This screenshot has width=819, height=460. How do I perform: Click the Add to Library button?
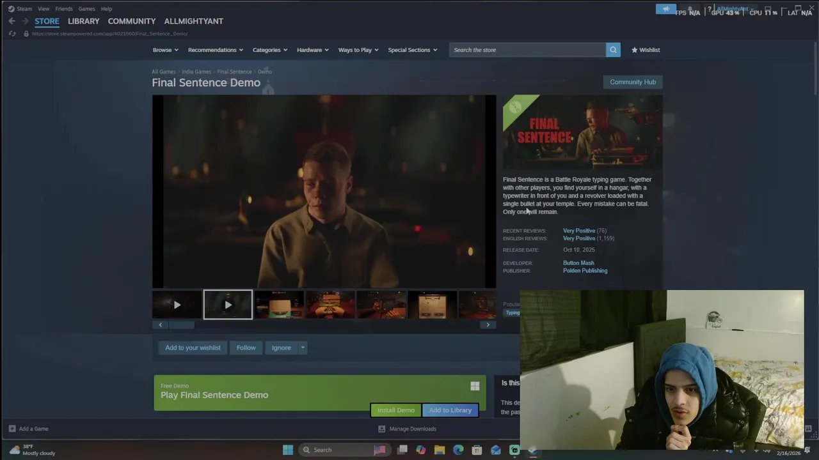click(x=450, y=410)
